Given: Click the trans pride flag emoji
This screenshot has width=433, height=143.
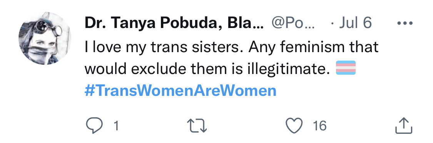Looking at the screenshot, I should click(x=346, y=67).
